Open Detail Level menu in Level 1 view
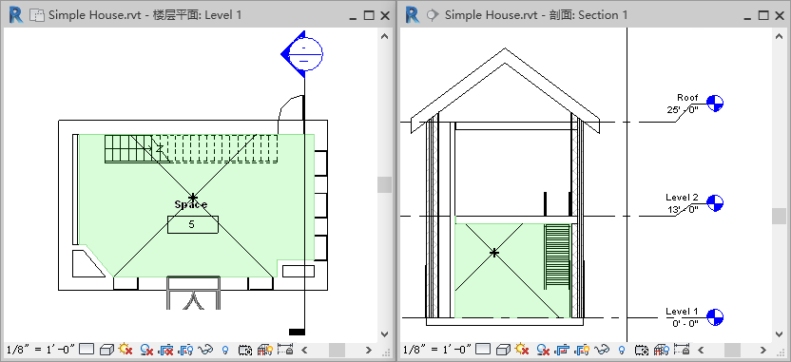The width and height of the screenshot is (791, 362). pyautogui.click(x=87, y=349)
